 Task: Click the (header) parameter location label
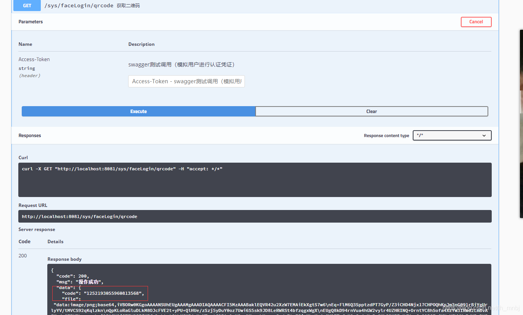(29, 76)
